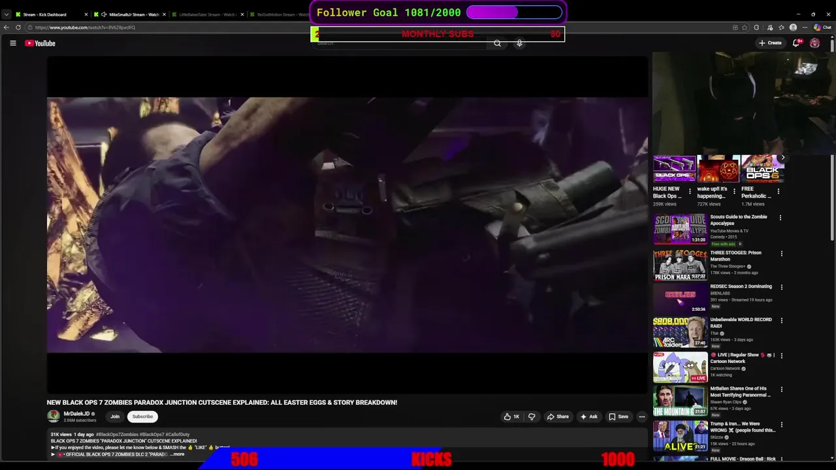This screenshot has width=836, height=470.
Task: Open YouTube notifications bell
Action: coord(796,42)
